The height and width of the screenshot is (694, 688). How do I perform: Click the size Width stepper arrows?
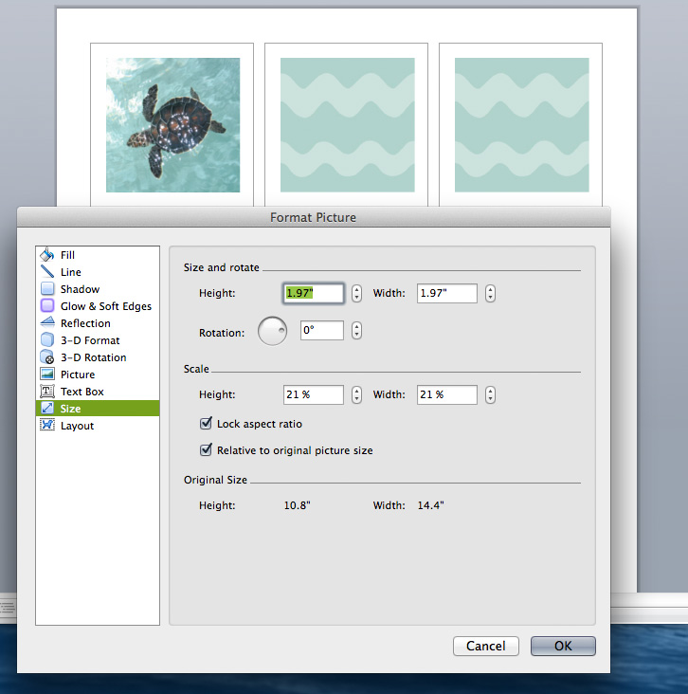click(490, 293)
